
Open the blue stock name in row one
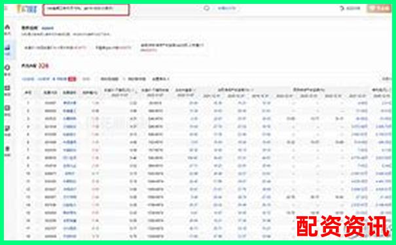(x=69, y=103)
